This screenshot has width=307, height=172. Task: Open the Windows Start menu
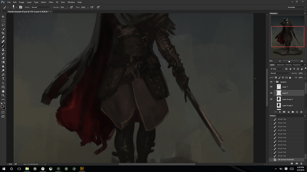click(4, 169)
